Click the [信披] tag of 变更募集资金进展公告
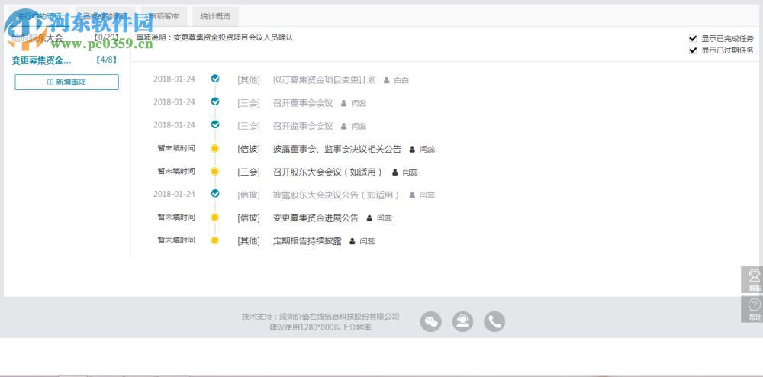Viewport: 763px width, 377px height. point(249,218)
